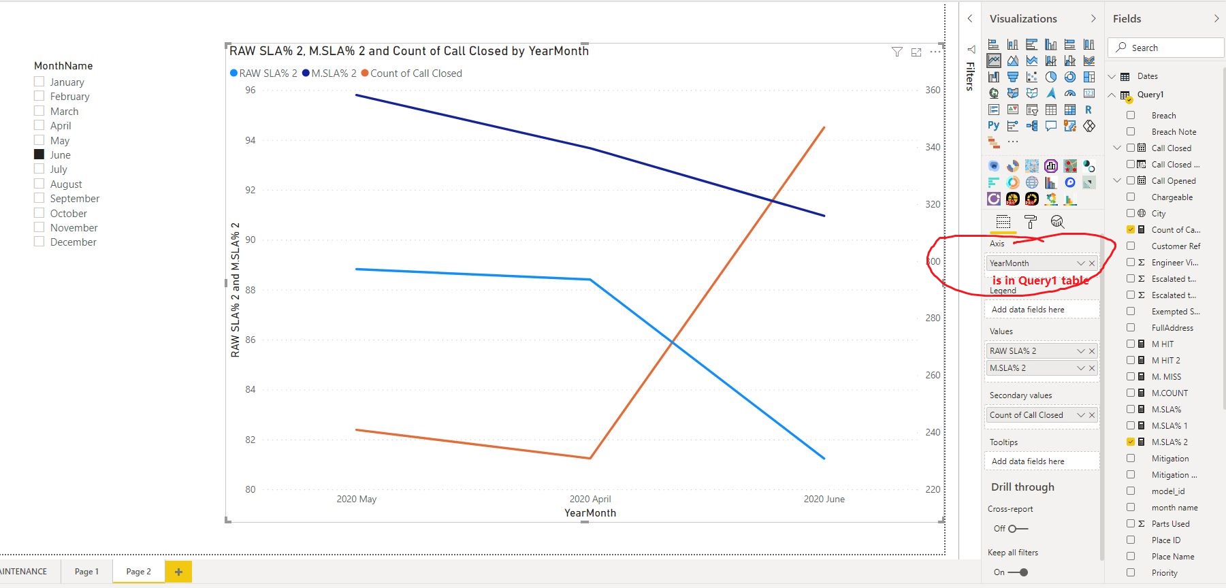Pick the funnel chart visualization
Screen dimensions: 1226x588
click(1013, 77)
